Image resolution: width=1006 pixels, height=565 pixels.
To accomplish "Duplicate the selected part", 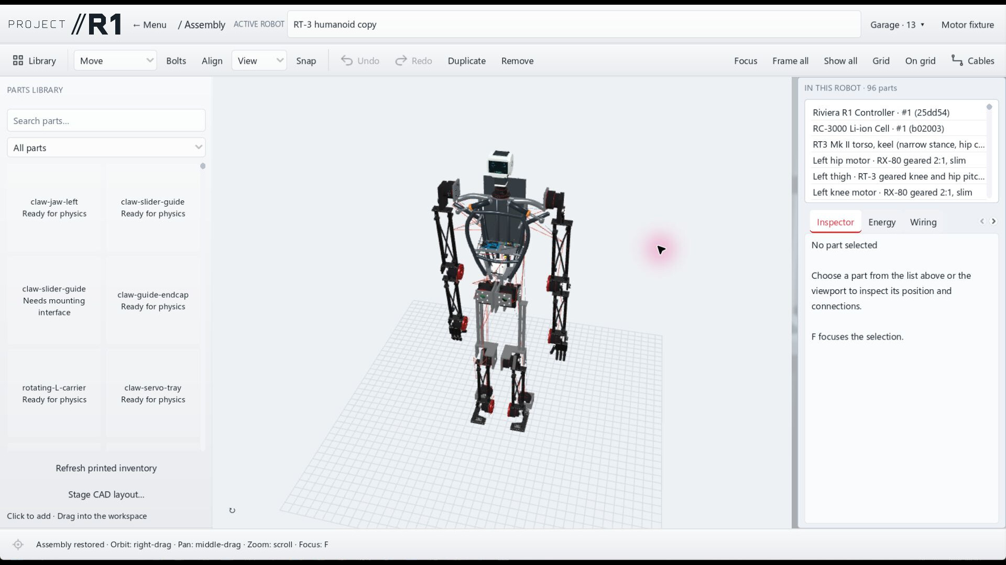I will click(x=467, y=61).
